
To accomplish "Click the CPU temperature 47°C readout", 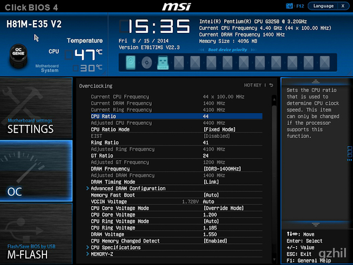I will (84, 55).
